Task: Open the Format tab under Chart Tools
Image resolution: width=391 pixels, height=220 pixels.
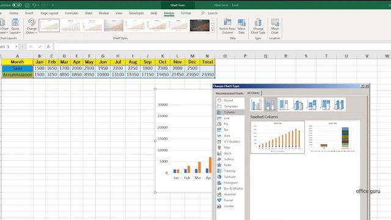Action: tap(186, 13)
